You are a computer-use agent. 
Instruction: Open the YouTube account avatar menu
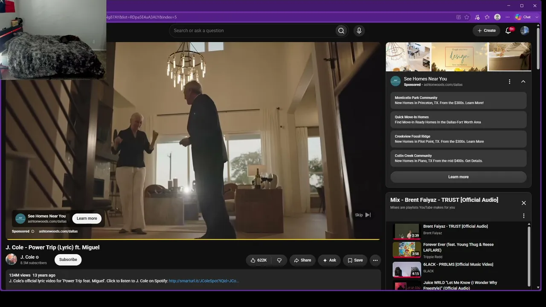pos(525,31)
